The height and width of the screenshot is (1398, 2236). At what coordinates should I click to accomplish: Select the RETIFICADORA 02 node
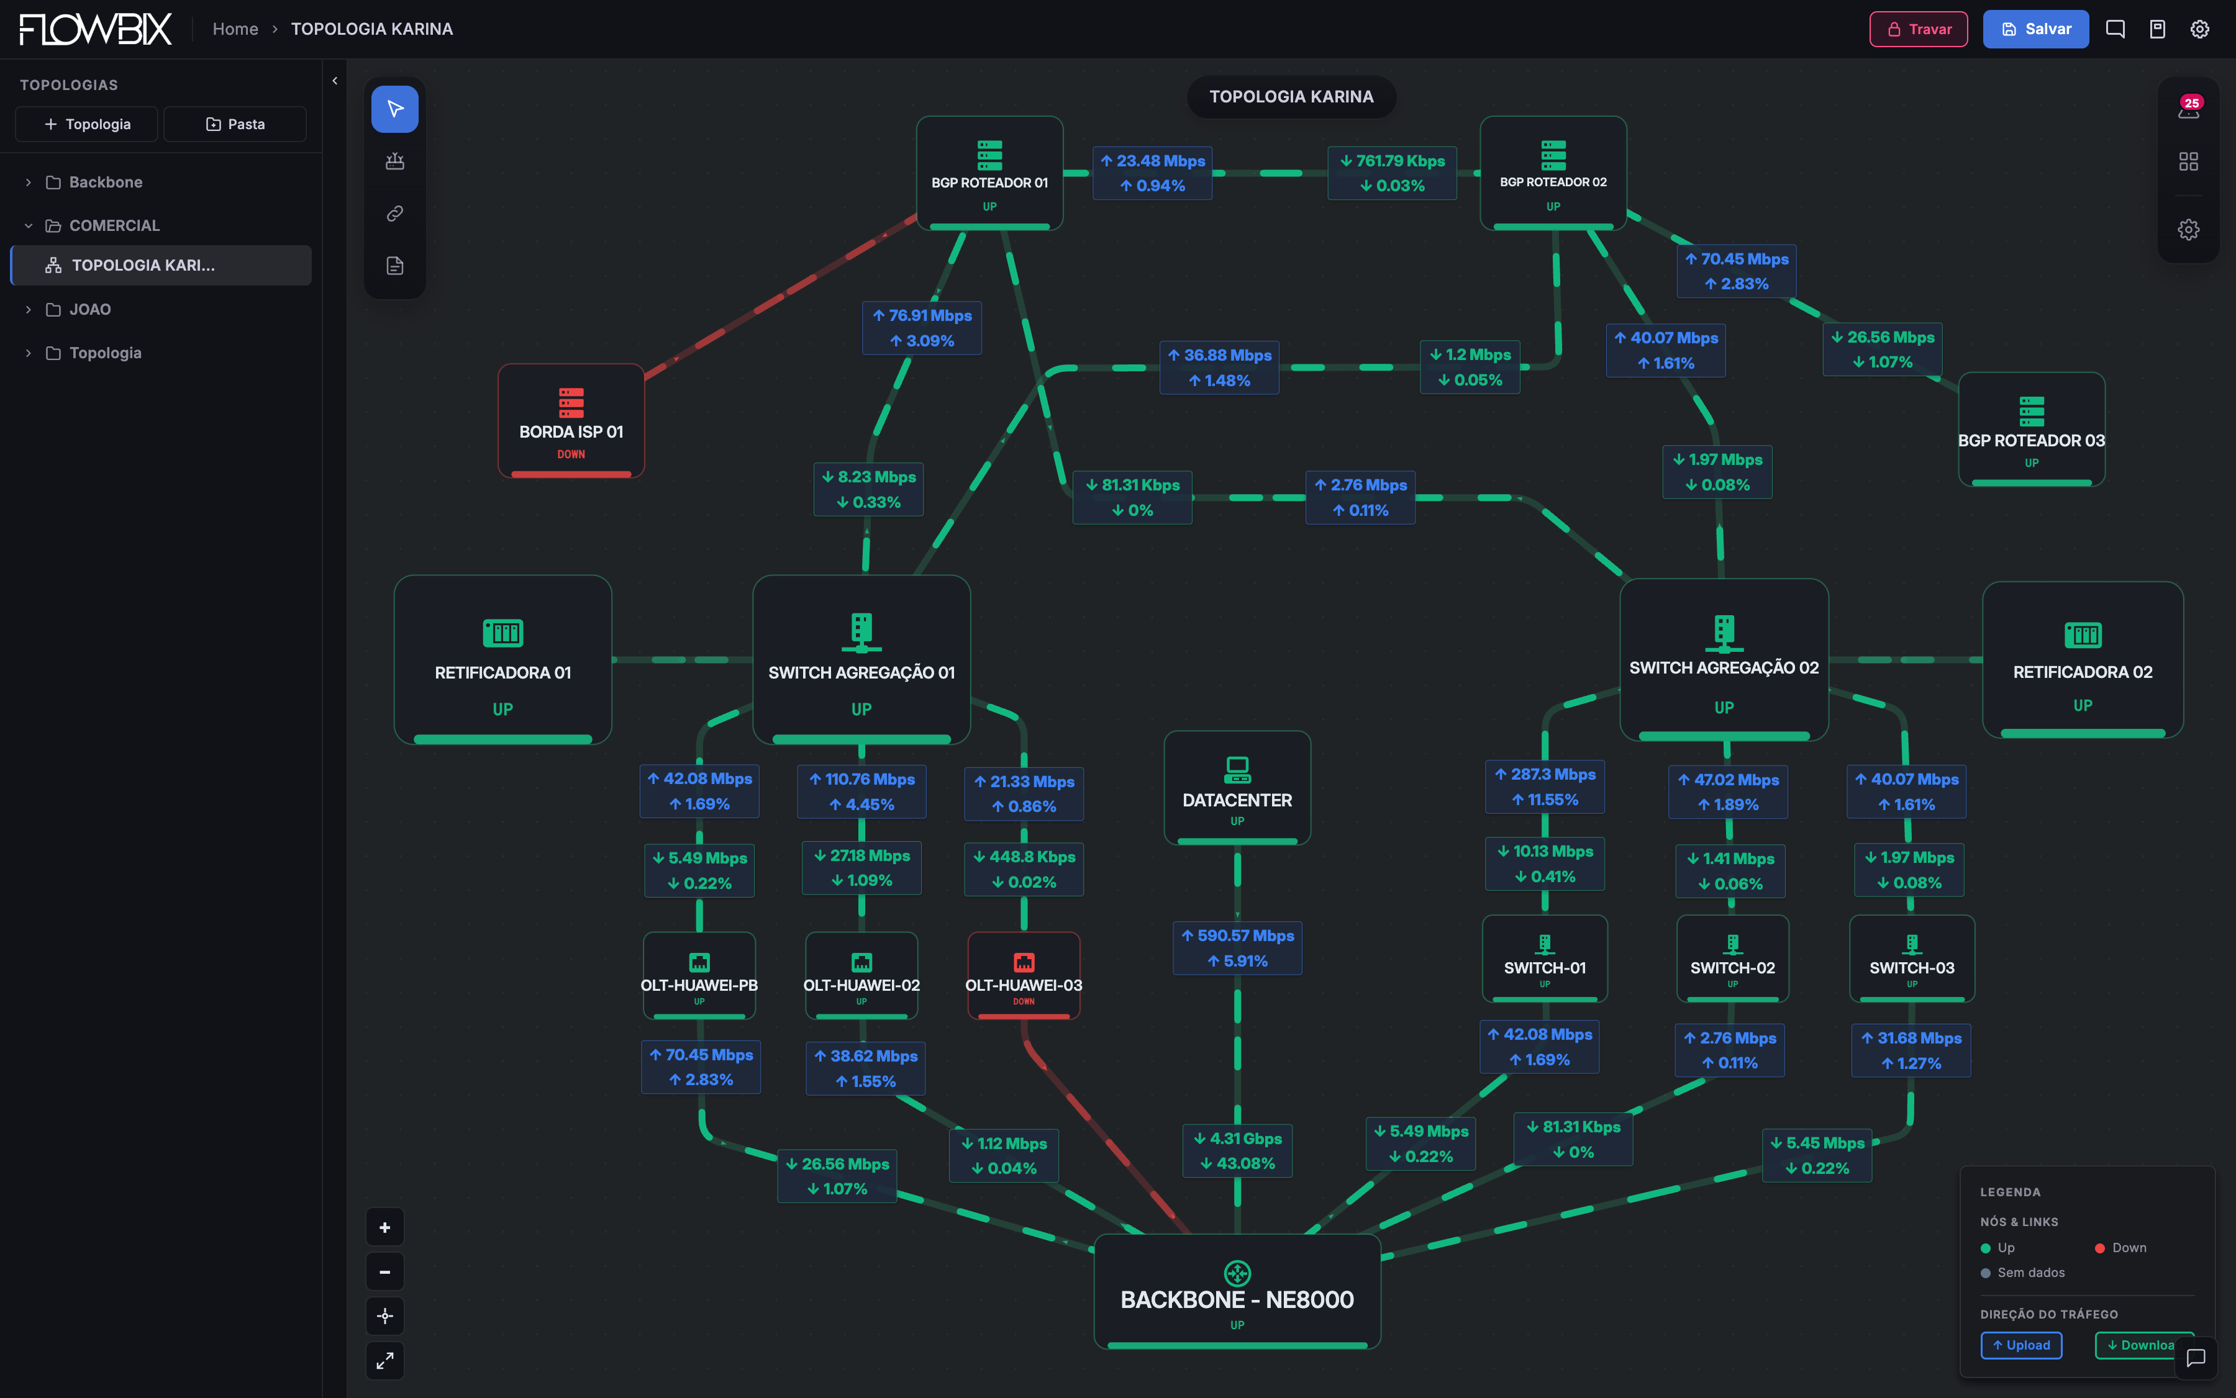click(2083, 659)
